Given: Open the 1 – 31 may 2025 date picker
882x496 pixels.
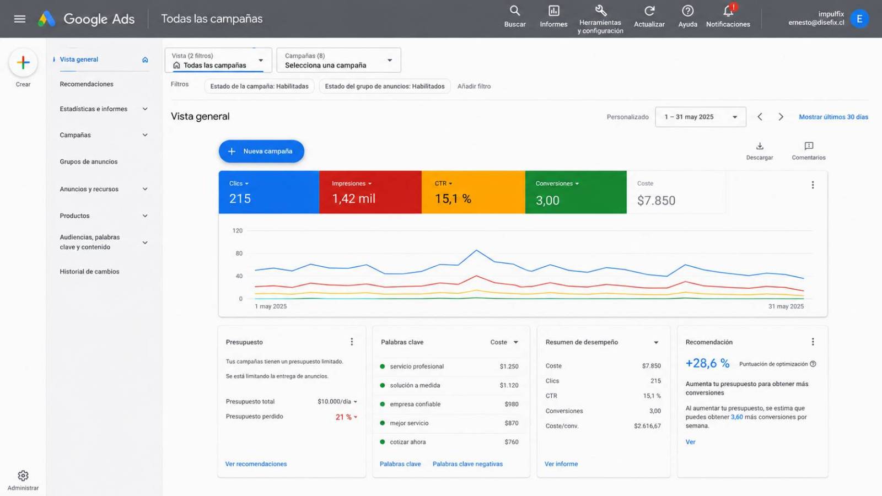Looking at the screenshot, I should pos(701,117).
